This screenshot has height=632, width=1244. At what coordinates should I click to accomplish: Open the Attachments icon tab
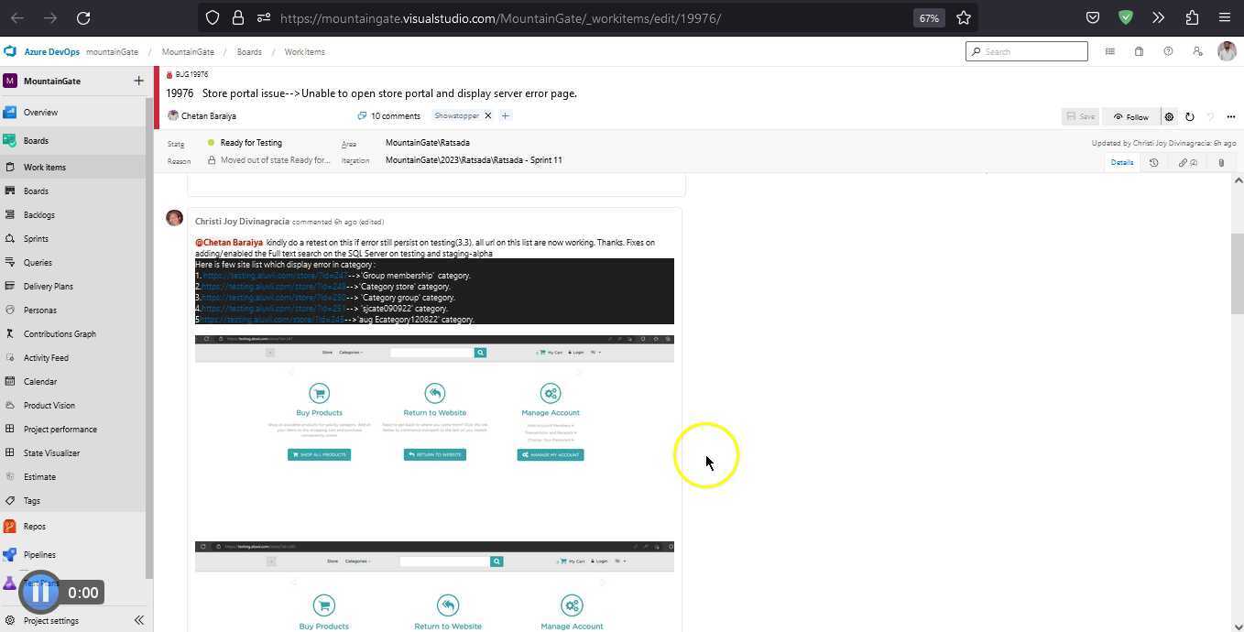click(1221, 162)
